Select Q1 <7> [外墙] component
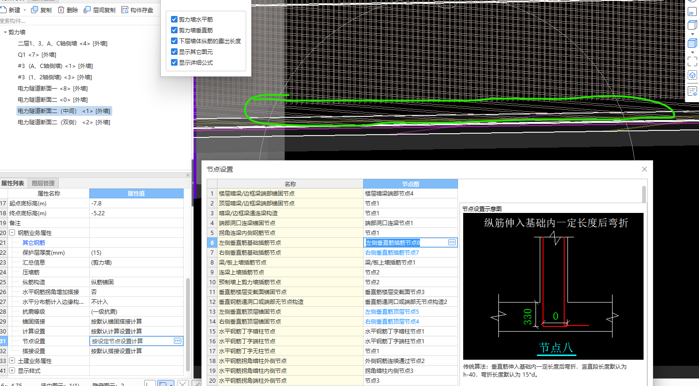699x386 pixels. tap(37, 55)
